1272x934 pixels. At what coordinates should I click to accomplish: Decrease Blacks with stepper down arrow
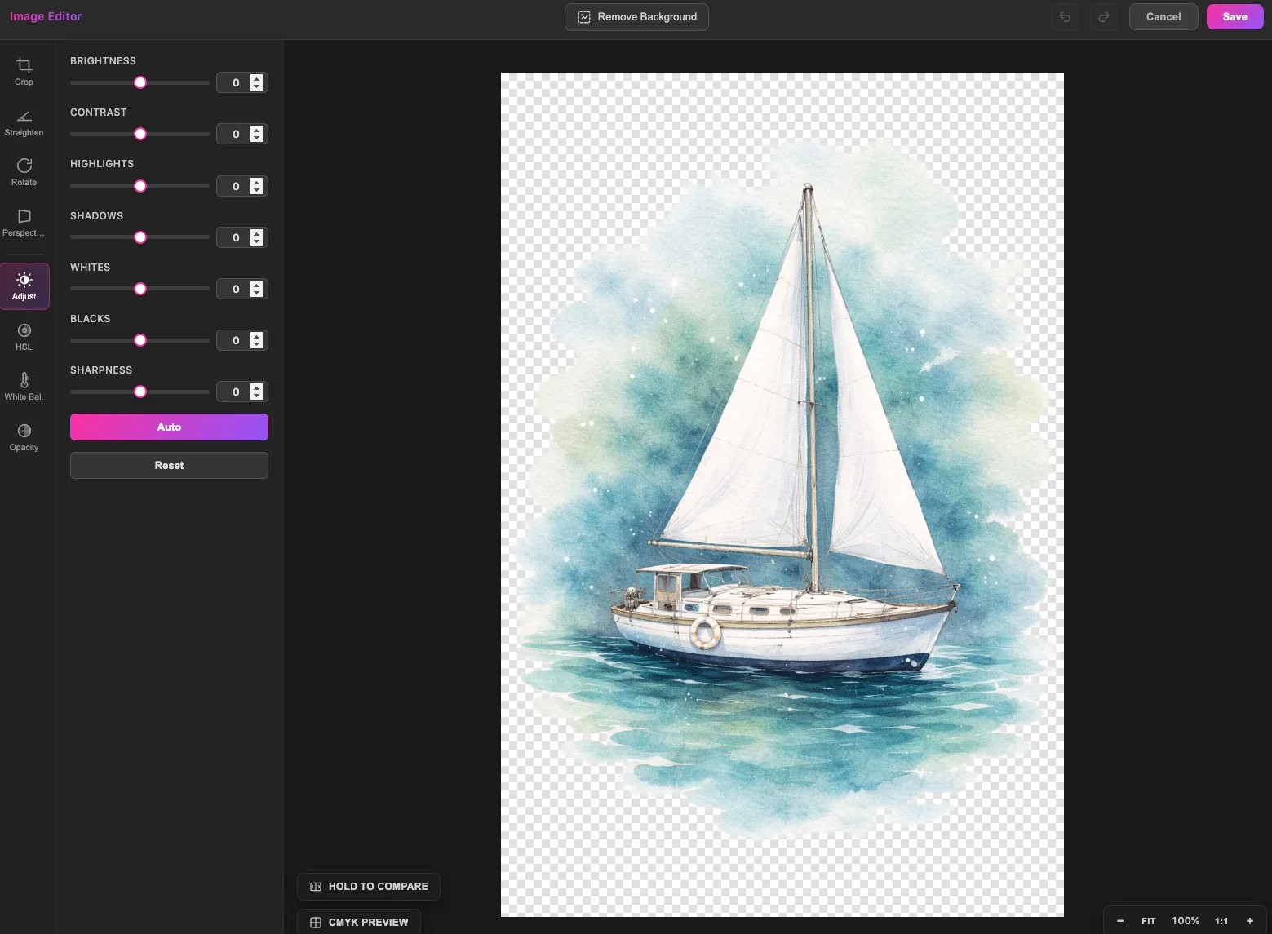[x=257, y=344]
